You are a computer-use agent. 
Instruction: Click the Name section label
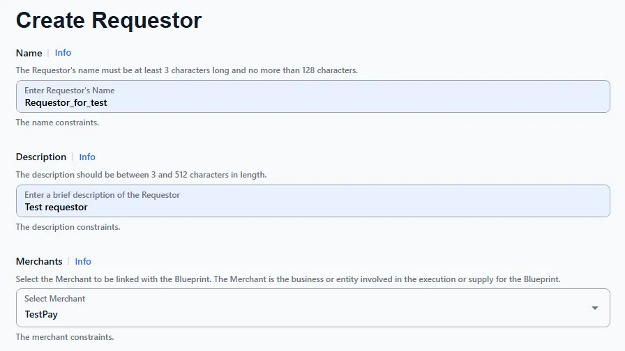click(29, 53)
